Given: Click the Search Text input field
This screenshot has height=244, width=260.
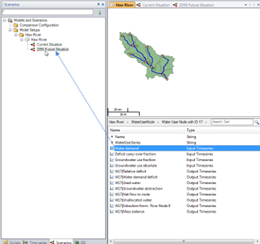Looking at the screenshot, I should [x=232, y=122].
